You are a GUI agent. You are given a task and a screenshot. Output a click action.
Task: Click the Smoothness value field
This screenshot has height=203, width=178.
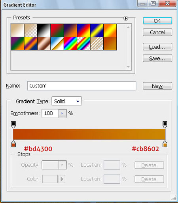pyautogui.click(x=50, y=113)
